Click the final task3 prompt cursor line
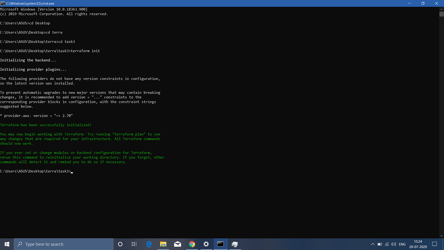Screen dimensions: 444x250 coord(36,171)
